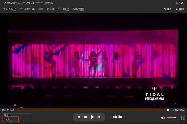187x124 pixels.
Task: Stop playback with the stop button
Action: (85, 117)
